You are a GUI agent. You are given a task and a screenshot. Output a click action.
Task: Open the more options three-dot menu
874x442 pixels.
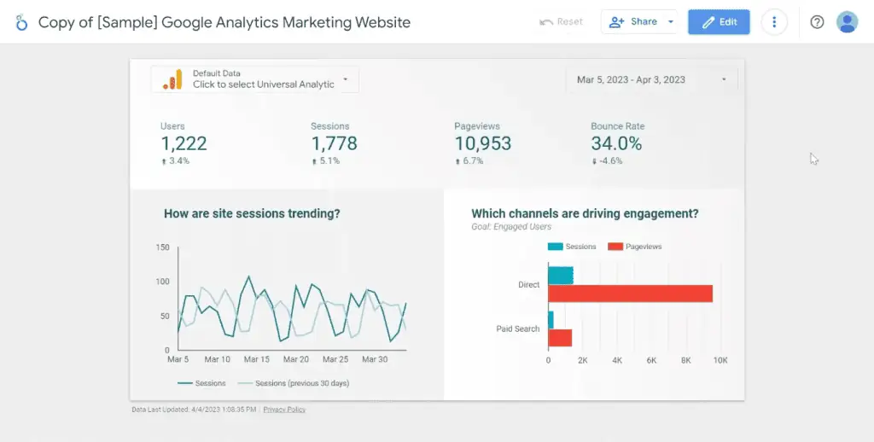[x=774, y=22]
